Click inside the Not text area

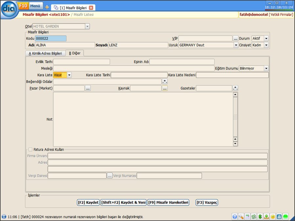click(143, 119)
